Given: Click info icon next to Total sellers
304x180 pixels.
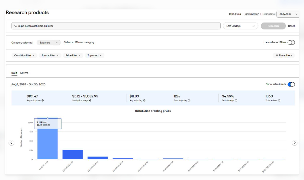Looking at the screenshot, I should 279,100.
